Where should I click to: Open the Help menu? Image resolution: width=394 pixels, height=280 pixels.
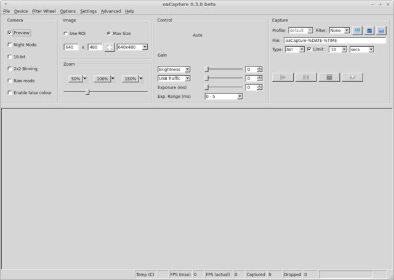click(129, 11)
